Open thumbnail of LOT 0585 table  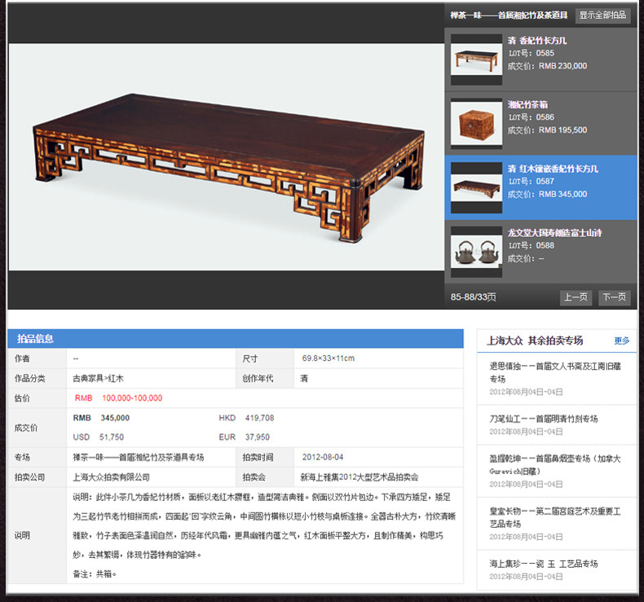[476, 60]
